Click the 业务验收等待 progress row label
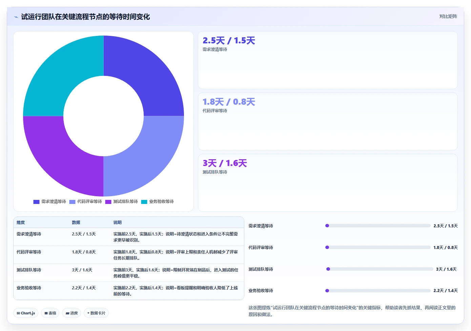 [261, 291]
